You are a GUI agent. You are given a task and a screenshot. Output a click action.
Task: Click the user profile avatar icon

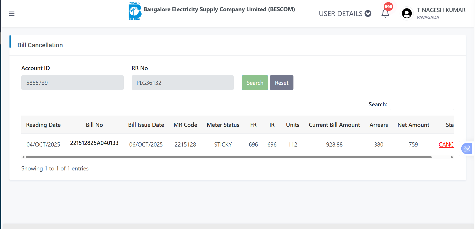coord(407,13)
